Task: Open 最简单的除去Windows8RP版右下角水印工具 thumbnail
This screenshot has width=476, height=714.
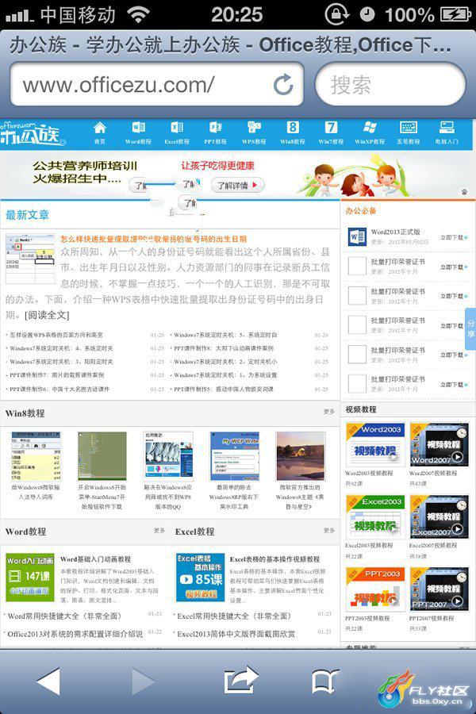Action: 234,456
